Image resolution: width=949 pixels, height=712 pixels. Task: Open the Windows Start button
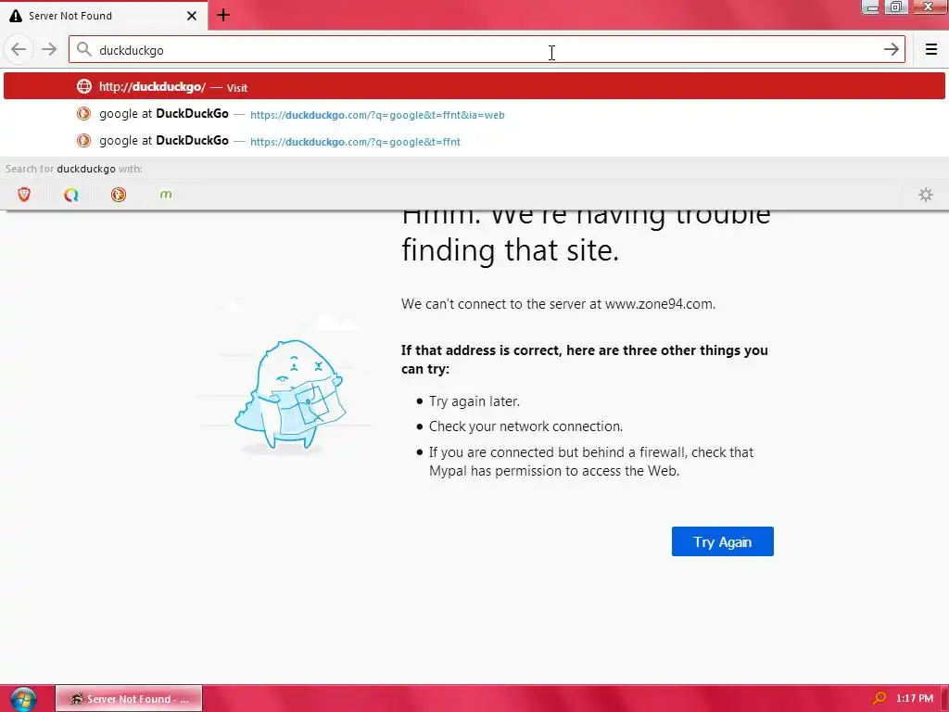point(23,699)
